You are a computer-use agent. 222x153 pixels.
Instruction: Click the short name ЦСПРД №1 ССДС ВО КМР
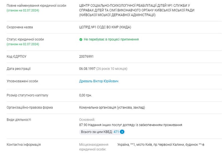pyautogui.click(x=105, y=27)
